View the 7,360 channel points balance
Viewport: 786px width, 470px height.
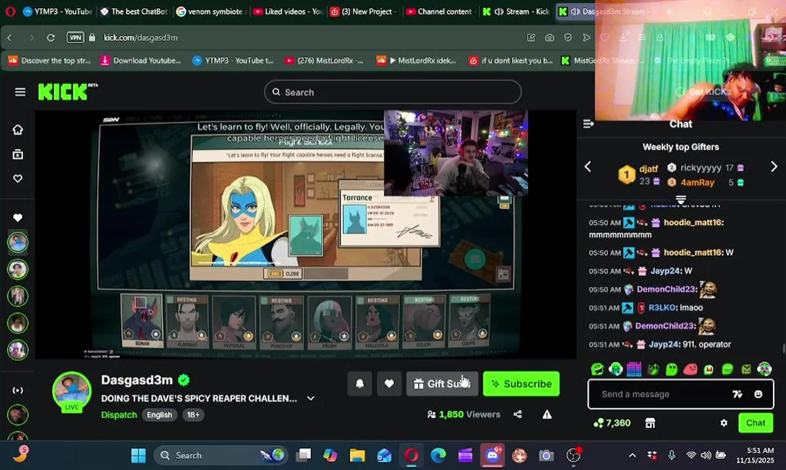click(612, 423)
